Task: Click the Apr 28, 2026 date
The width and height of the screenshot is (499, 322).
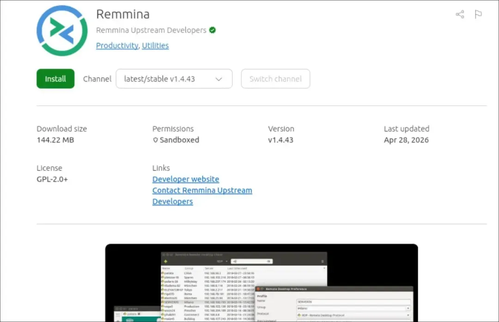Action: click(406, 140)
